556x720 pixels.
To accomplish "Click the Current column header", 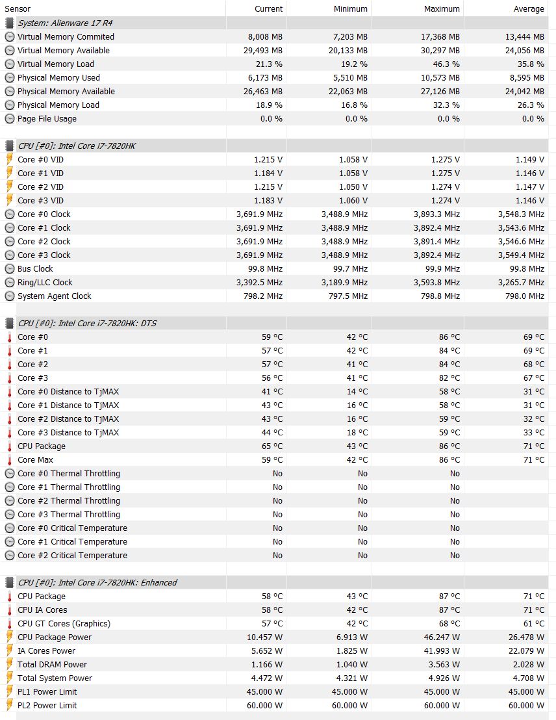I will point(268,9).
